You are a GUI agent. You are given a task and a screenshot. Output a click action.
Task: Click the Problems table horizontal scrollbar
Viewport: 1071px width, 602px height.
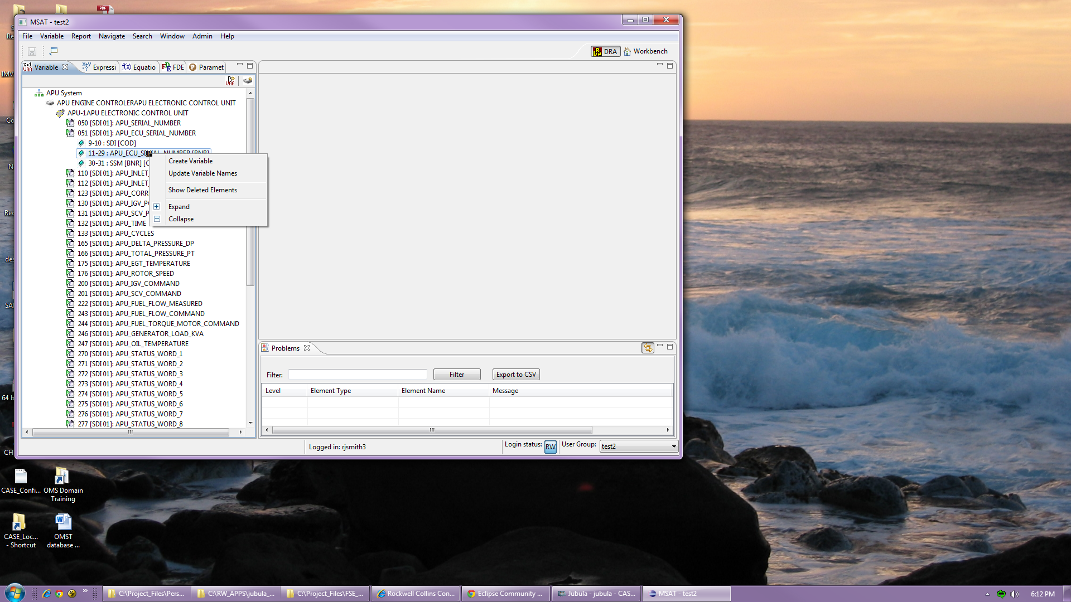click(x=431, y=430)
